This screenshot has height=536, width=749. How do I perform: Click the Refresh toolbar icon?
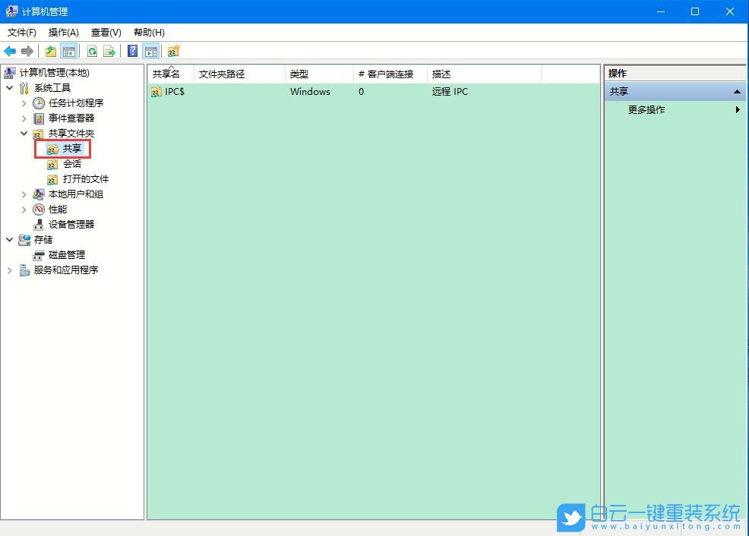tap(92, 52)
